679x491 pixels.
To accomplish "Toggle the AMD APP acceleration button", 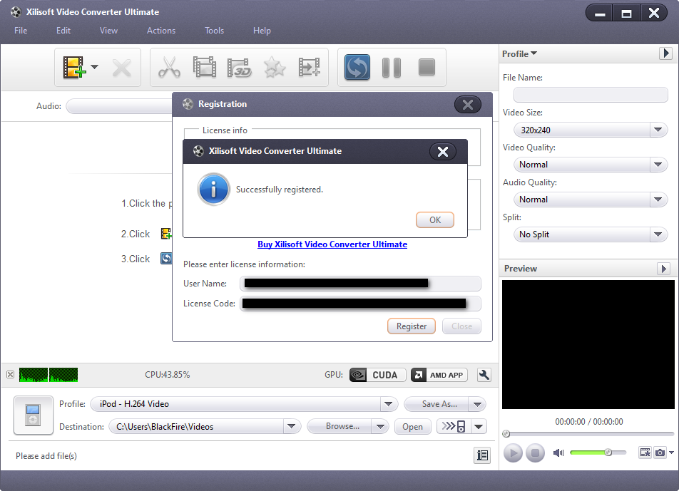I will click(x=439, y=375).
